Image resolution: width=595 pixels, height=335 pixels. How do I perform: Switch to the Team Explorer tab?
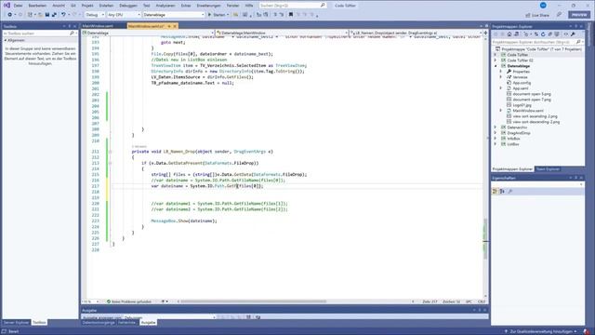point(548,169)
